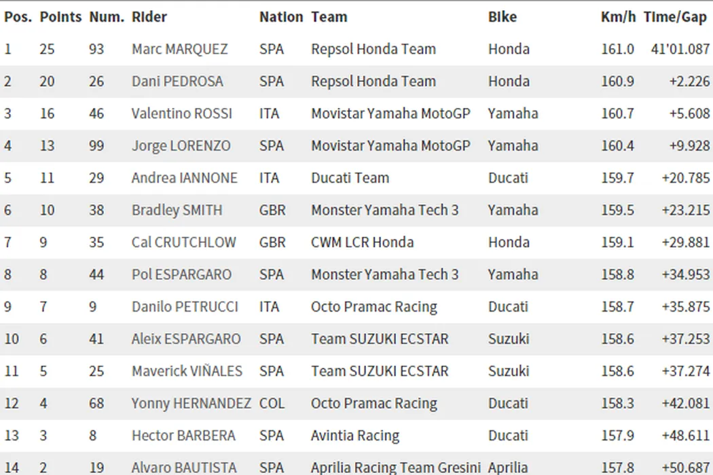Click the Ducati Team cell
Viewport: 713px width, 475px height.
[350, 178]
